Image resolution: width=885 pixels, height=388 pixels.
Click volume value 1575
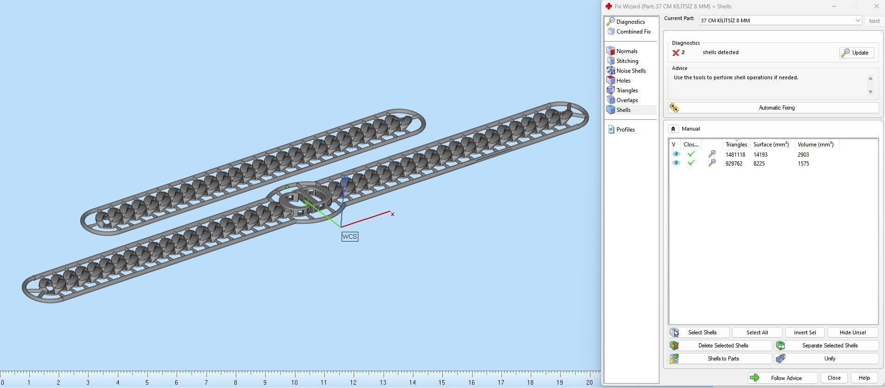[803, 163]
